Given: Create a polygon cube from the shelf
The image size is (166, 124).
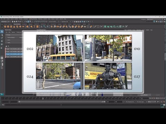Looking at the screenshot, I should click(x=8, y=27).
